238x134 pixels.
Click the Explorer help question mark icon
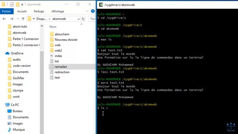pyautogui.click(x=93, y=11)
